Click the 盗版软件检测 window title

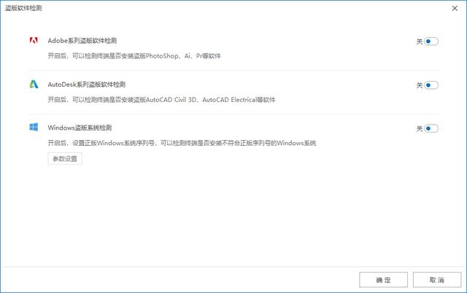23,8
